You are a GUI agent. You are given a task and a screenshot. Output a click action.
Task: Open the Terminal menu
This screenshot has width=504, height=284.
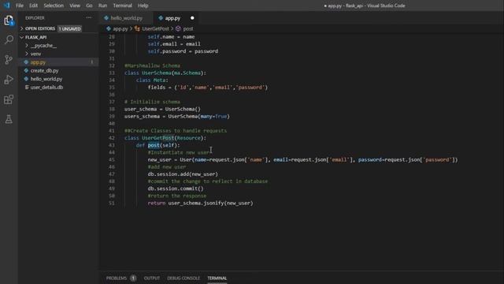point(123,6)
